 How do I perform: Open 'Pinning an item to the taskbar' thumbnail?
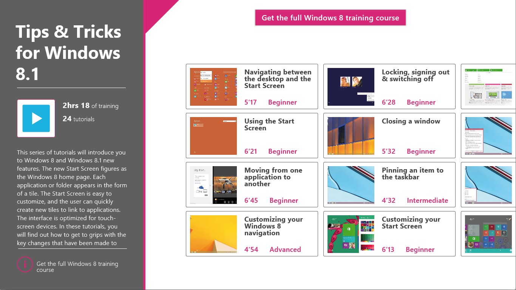pos(351,185)
